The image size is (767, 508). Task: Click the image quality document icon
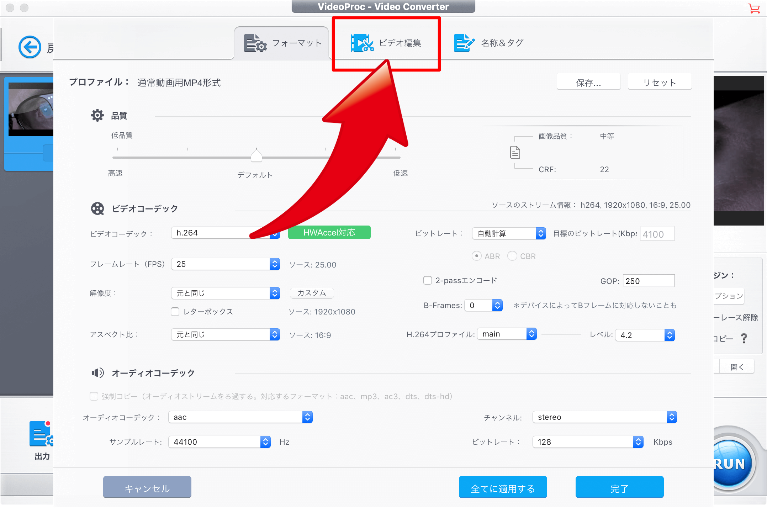tap(515, 153)
